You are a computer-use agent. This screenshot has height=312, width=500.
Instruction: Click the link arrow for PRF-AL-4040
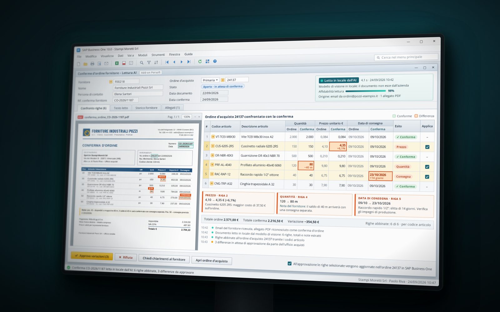212,165
